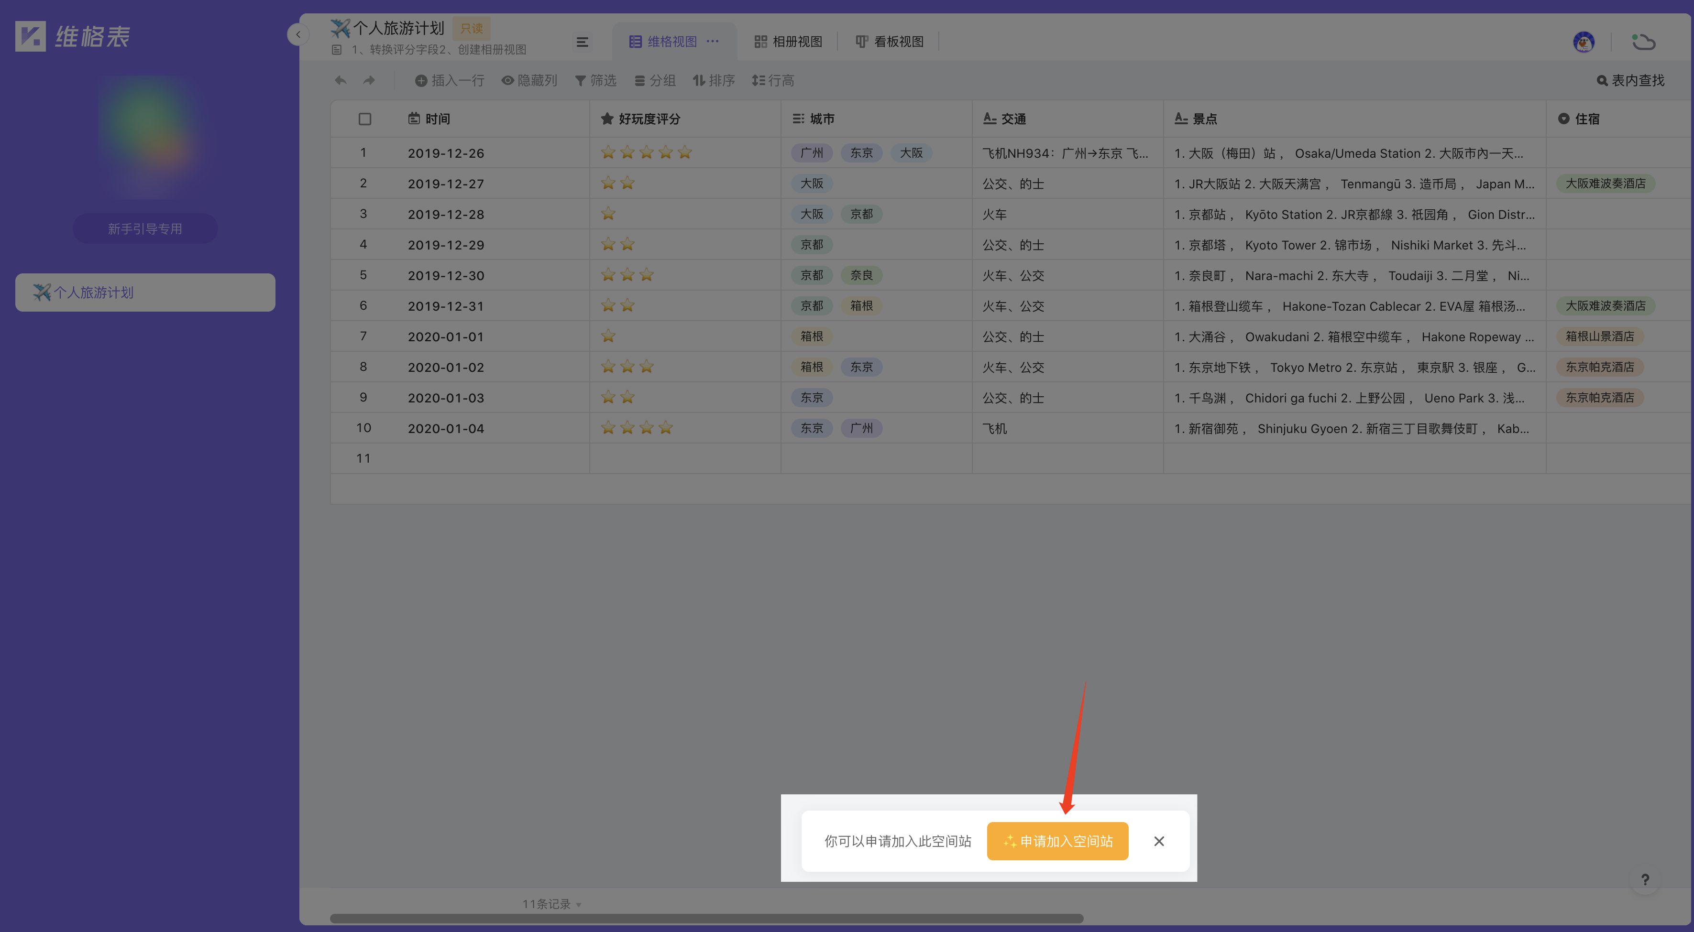Click 申请加入空间站 button
The height and width of the screenshot is (932, 1694).
coord(1057,841)
